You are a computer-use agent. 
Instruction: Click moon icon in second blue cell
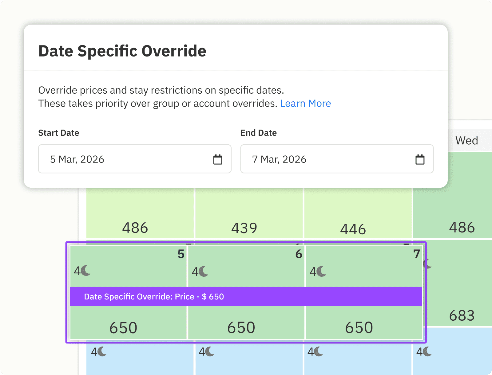210,351
